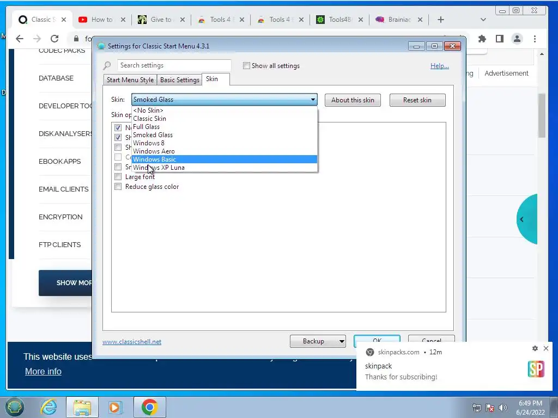Viewport: 558px width, 418px height.
Task: Click More info cookie link
Action: click(x=43, y=371)
